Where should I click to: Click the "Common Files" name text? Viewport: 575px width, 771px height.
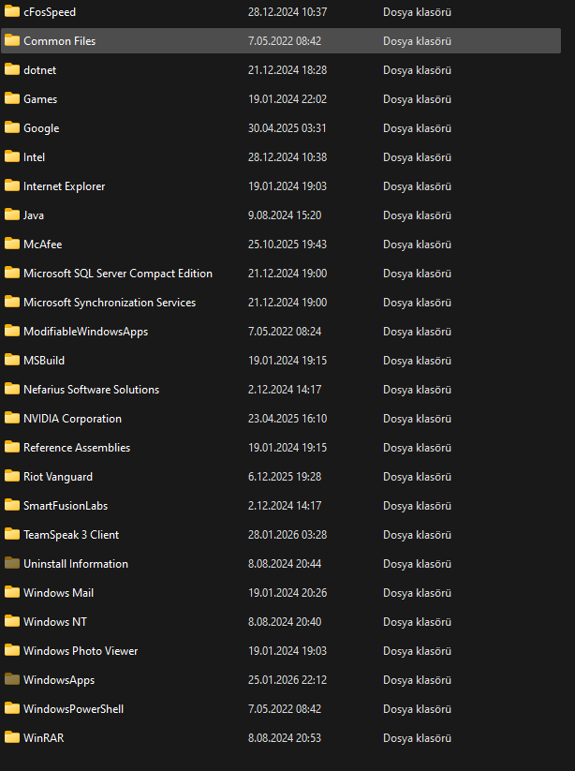pyautogui.click(x=59, y=41)
